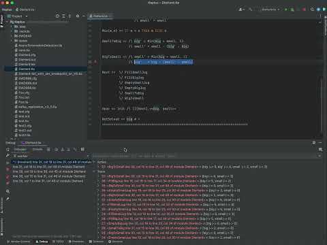The width and height of the screenshot is (327, 245).
Task: Click the step over icon in debugger toolbar
Action: [x=57, y=150]
